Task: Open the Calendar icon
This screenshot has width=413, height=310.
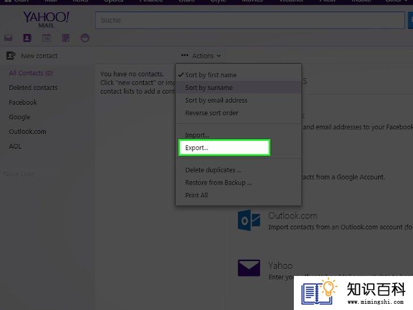Action: pos(47,38)
